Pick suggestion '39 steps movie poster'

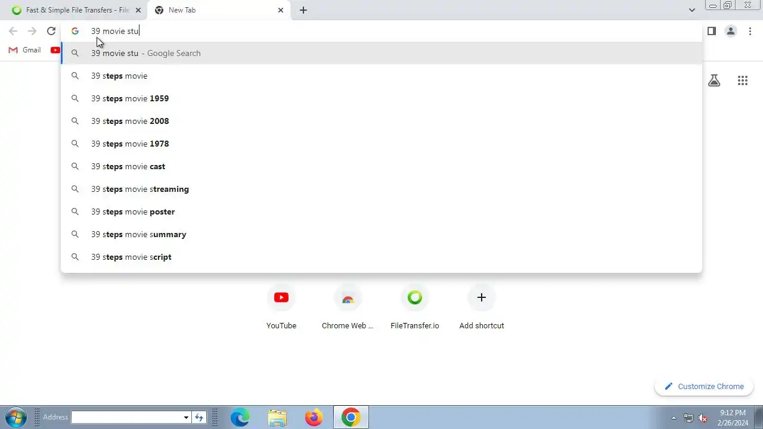click(x=381, y=212)
